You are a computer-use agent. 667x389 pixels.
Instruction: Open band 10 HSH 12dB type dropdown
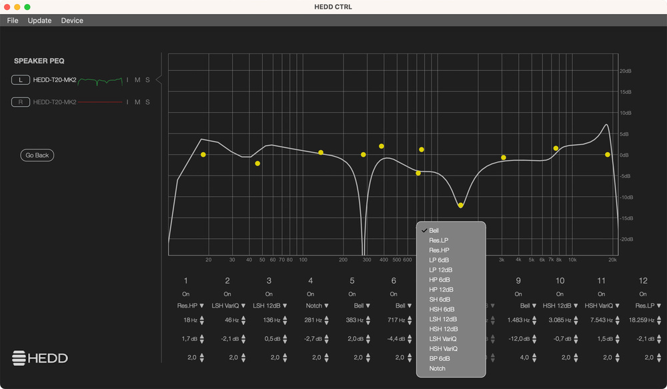pos(560,306)
